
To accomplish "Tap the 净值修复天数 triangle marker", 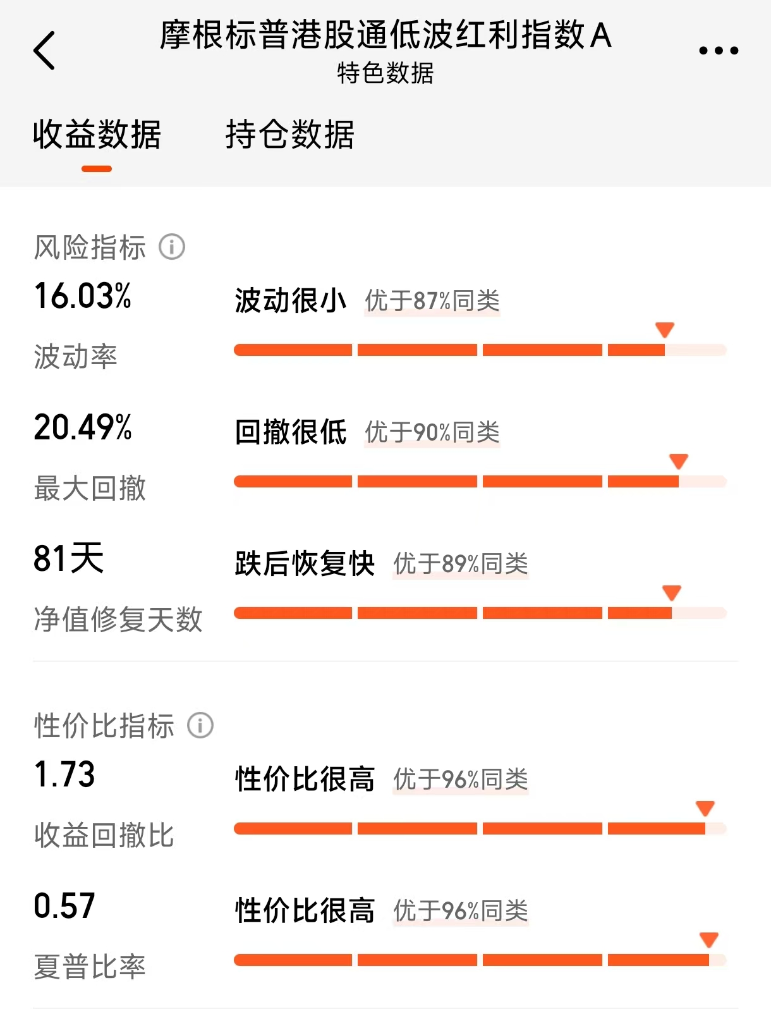I will (x=672, y=592).
